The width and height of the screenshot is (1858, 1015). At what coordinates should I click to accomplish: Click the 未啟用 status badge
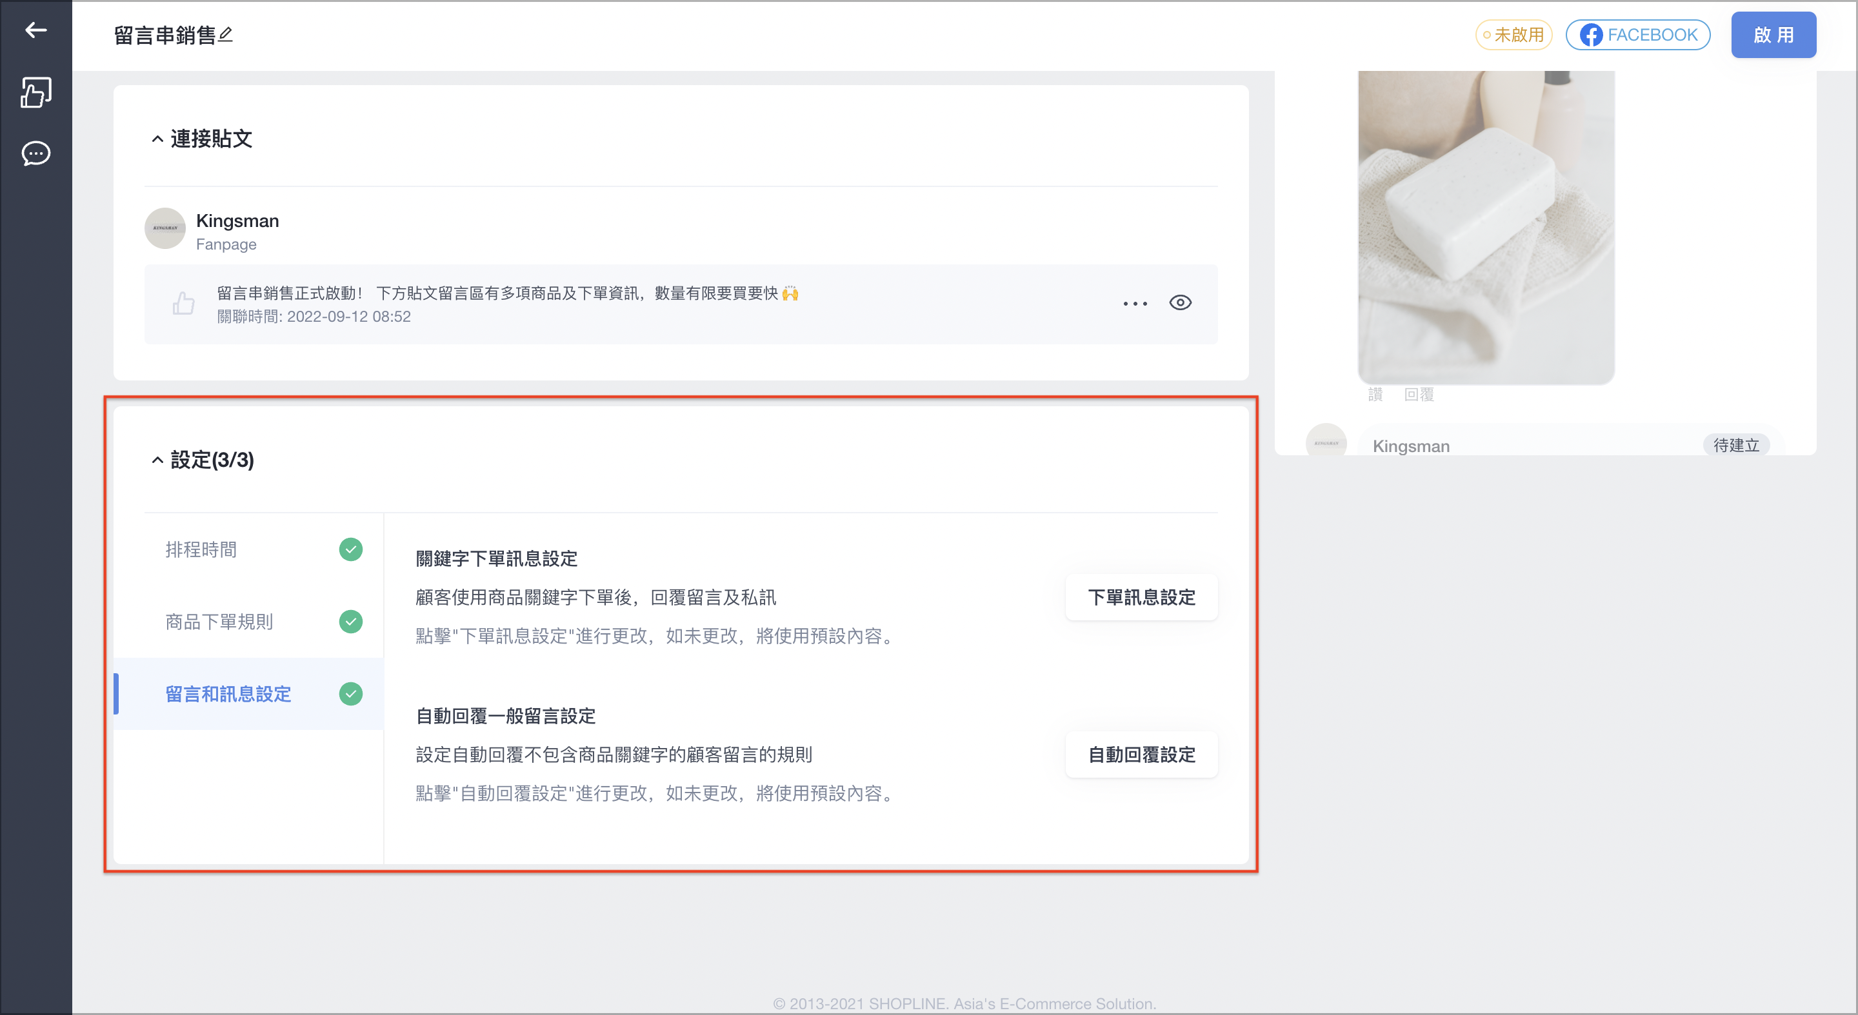(x=1513, y=35)
